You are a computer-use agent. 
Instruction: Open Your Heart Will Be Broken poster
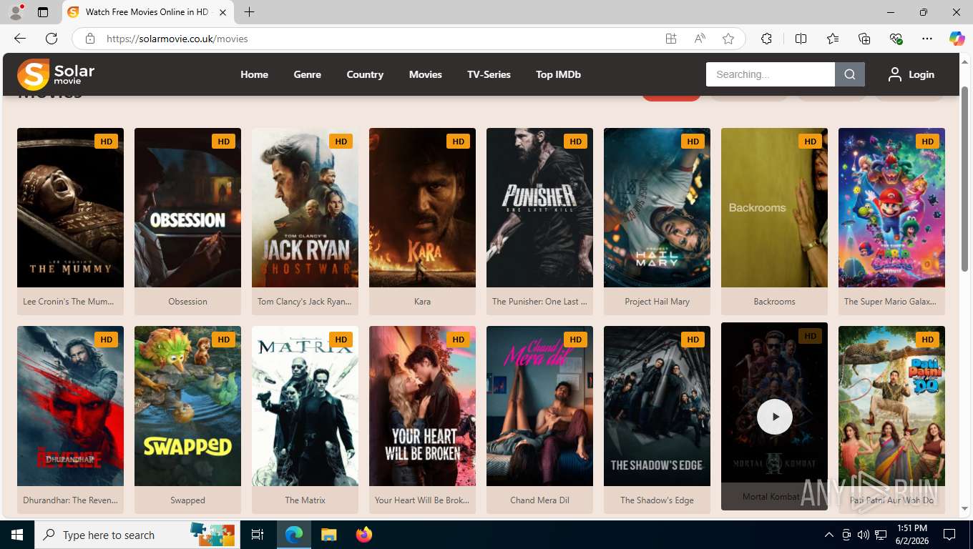click(x=422, y=406)
